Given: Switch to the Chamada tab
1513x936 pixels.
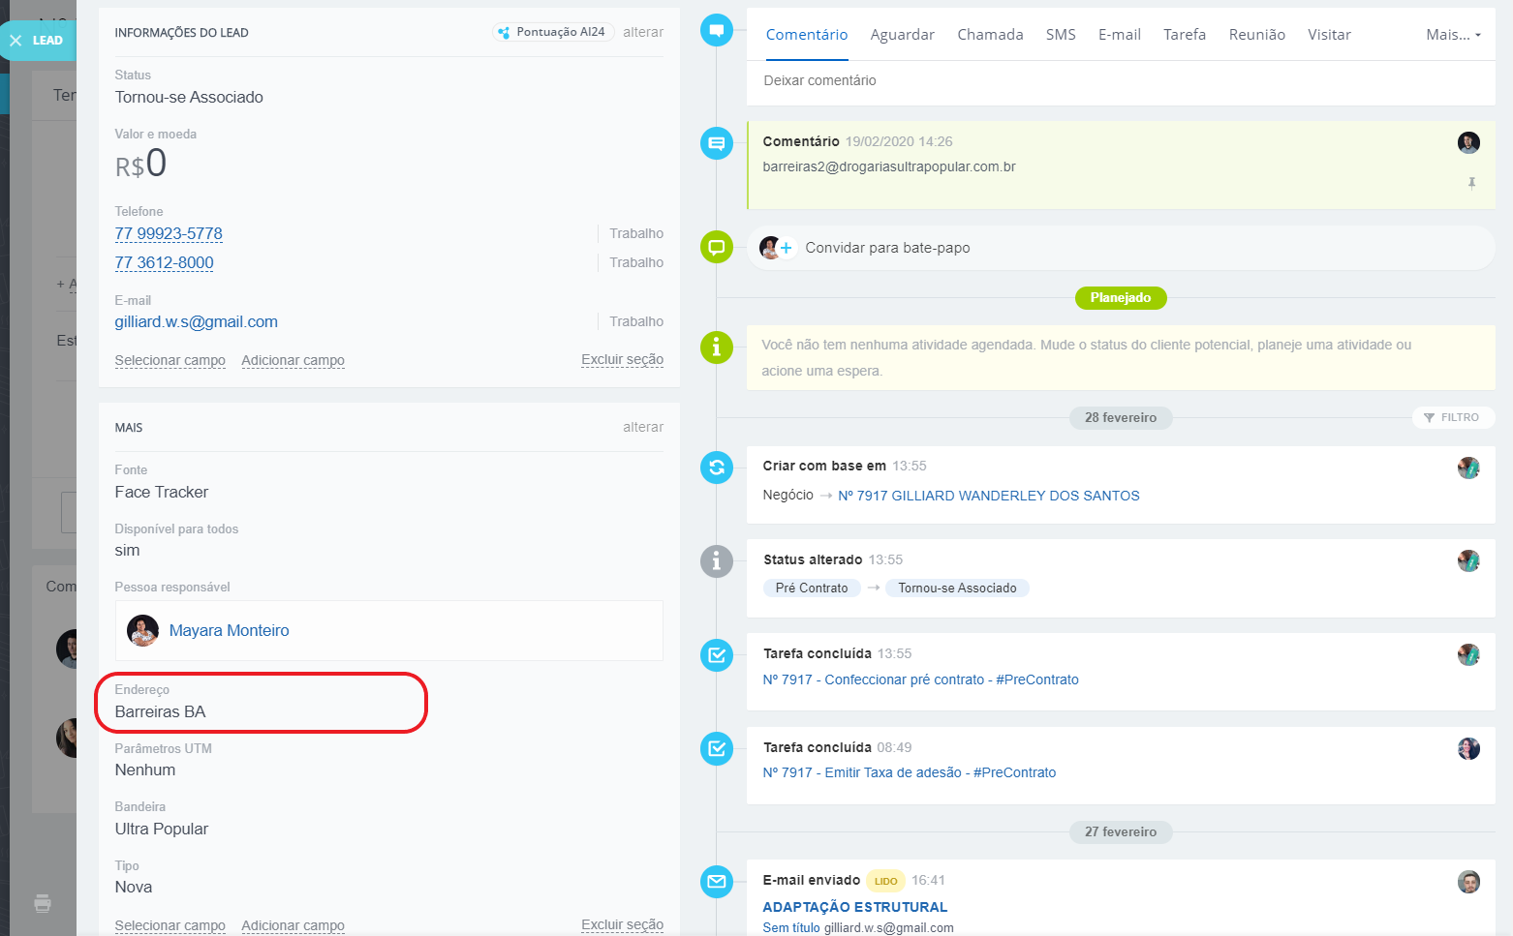Looking at the screenshot, I should click(x=990, y=35).
